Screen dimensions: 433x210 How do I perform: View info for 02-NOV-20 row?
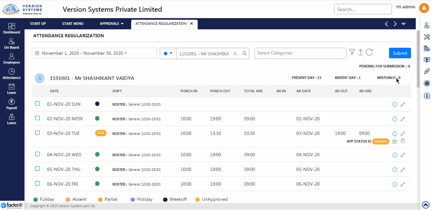pos(395,119)
